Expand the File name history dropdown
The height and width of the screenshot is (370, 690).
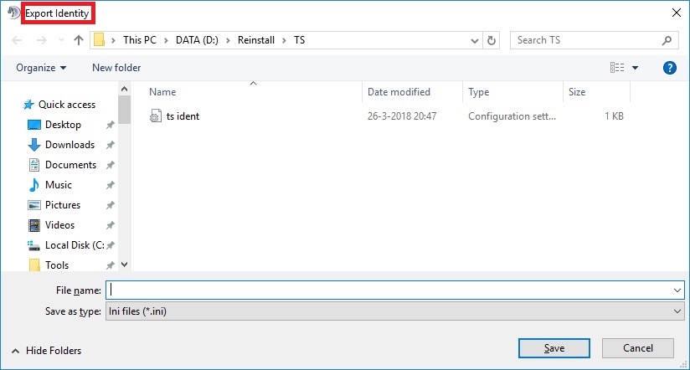coord(677,290)
